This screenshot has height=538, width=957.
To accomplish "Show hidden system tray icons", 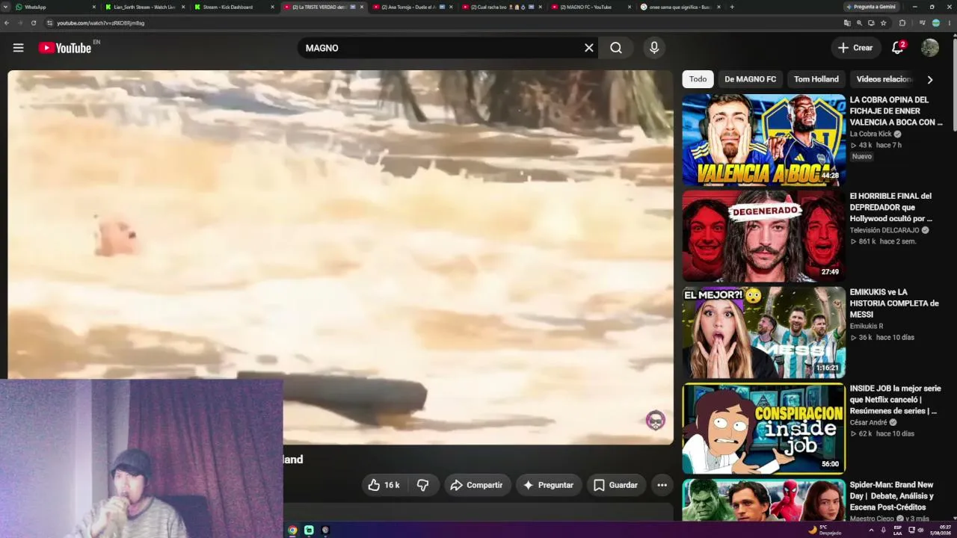I will tap(871, 531).
